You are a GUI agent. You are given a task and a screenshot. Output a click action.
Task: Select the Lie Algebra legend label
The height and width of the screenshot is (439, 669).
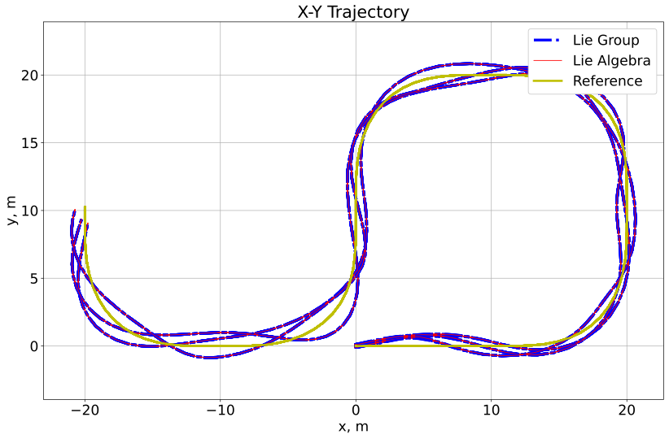pyautogui.click(x=611, y=60)
